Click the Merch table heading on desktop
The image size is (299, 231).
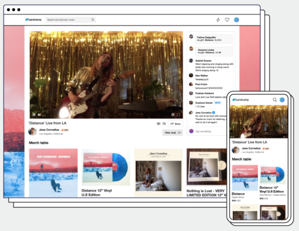[x=39, y=143]
